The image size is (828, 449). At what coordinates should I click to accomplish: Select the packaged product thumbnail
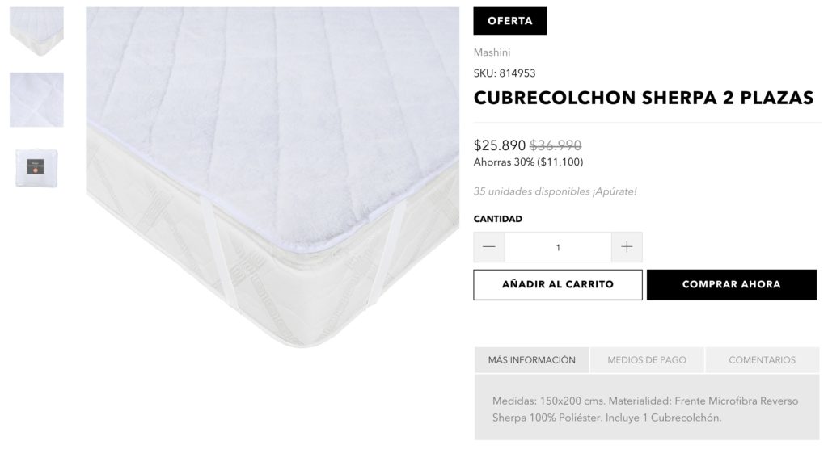pos(36,168)
